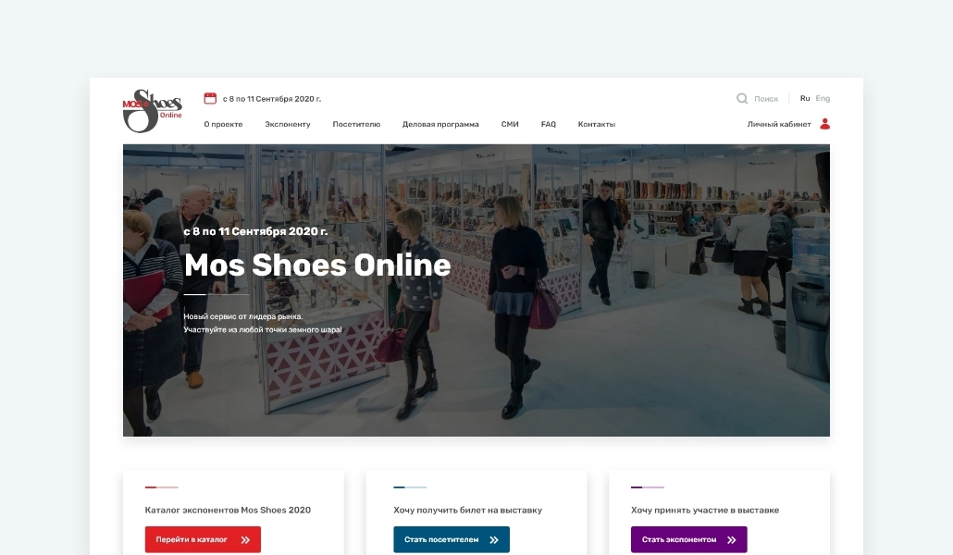Click the red user profile icon
The height and width of the screenshot is (555, 953).
[825, 124]
